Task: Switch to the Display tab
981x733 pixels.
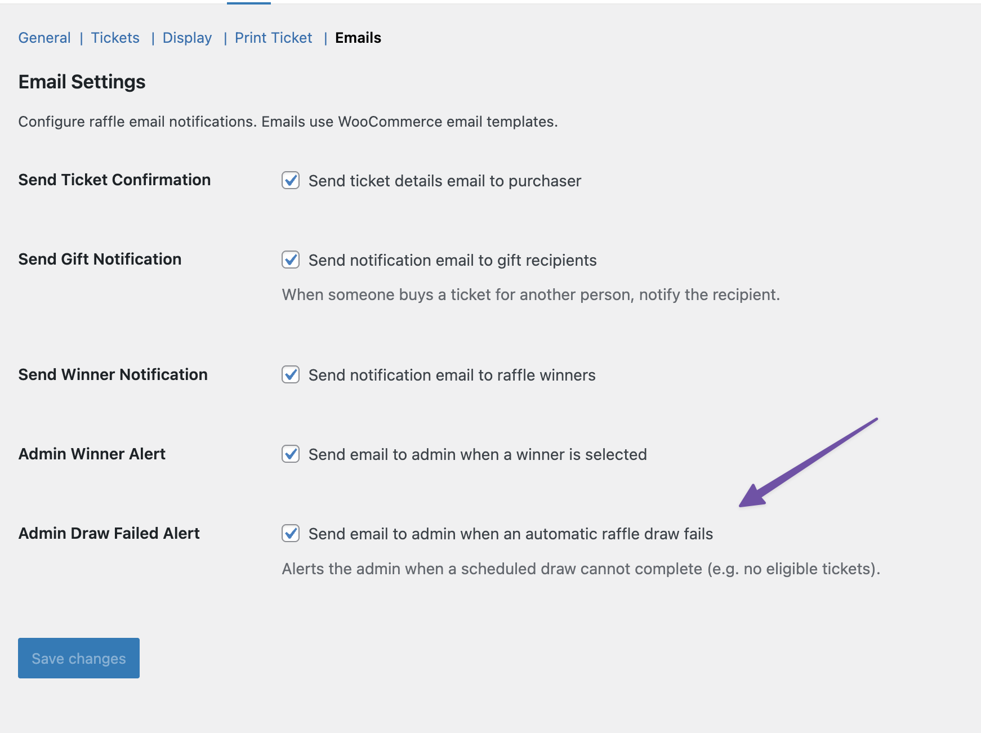Action: (x=187, y=38)
